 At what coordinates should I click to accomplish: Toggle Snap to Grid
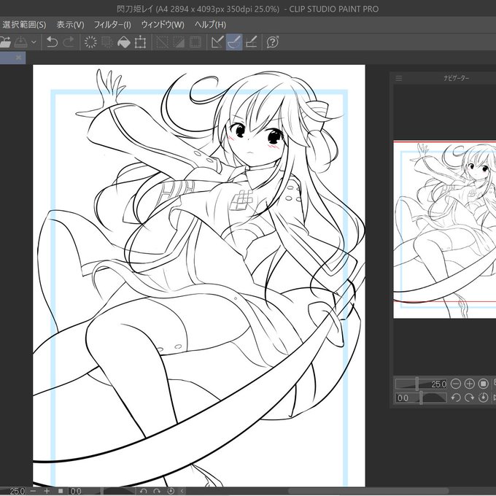pyautogui.click(x=251, y=42)
